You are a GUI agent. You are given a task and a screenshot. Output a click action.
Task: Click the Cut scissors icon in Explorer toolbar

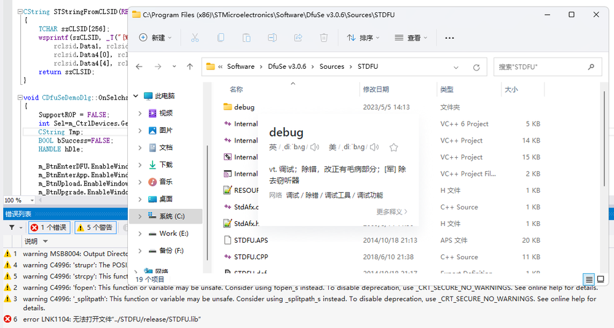(x=195, y=37)
